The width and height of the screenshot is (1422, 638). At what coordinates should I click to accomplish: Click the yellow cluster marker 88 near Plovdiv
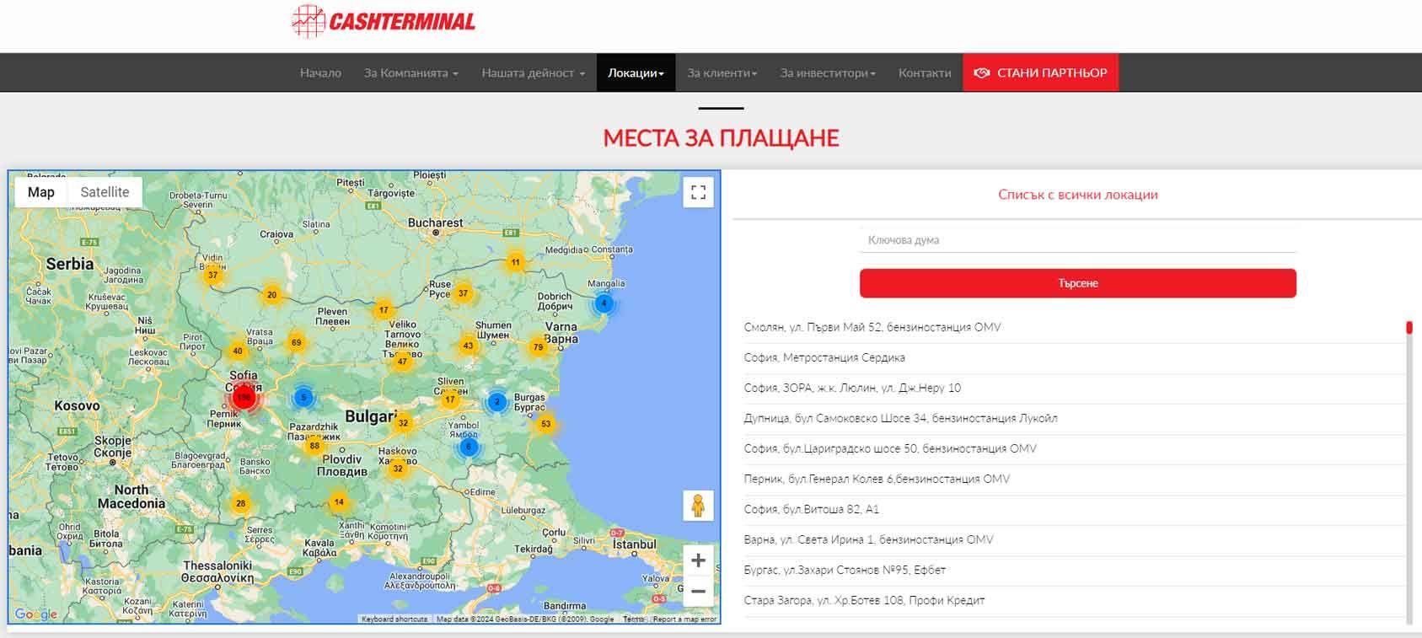click(314, 446)
